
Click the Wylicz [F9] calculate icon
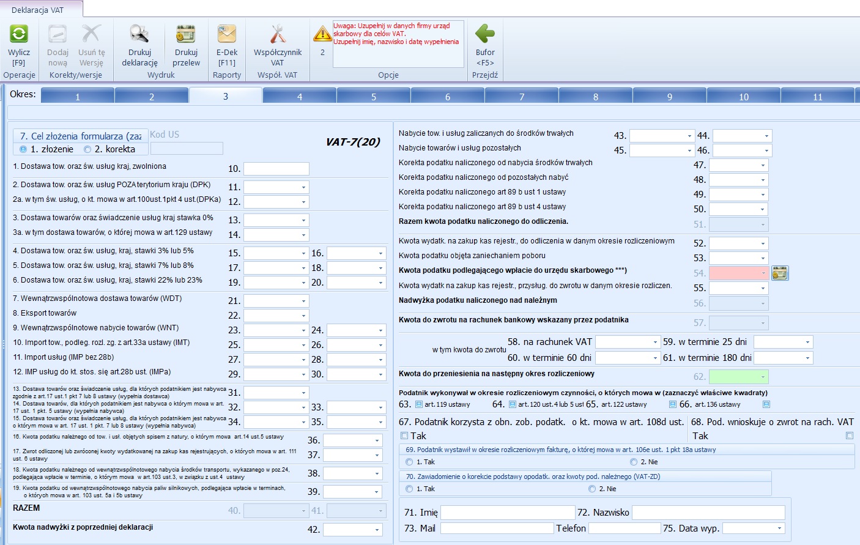[x=19, y=34]
